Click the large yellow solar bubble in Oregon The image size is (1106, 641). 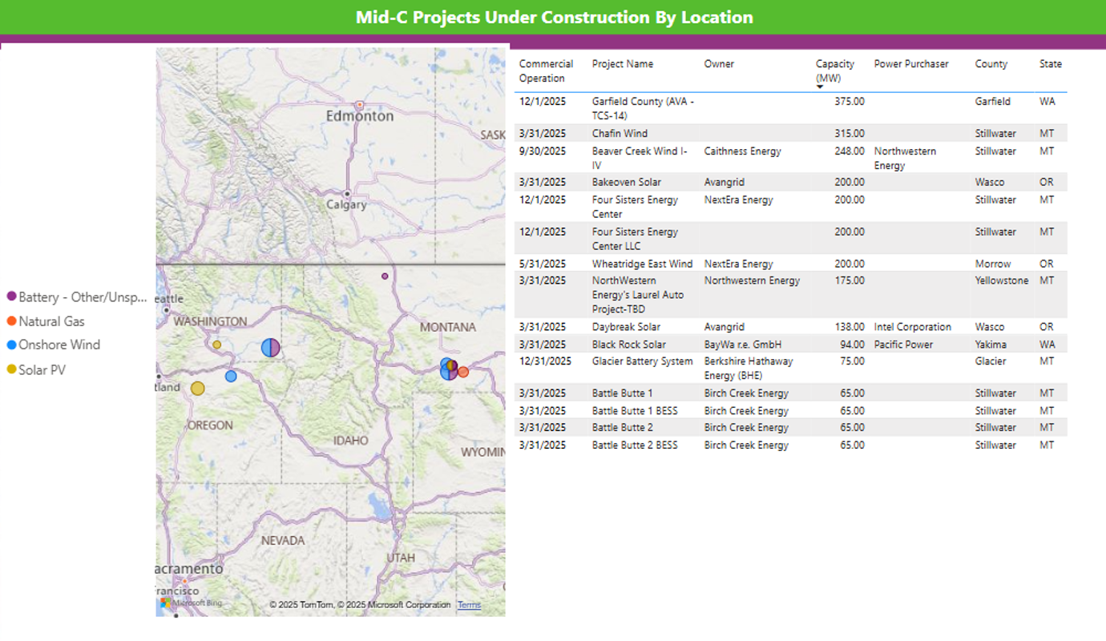coord(197,389)
